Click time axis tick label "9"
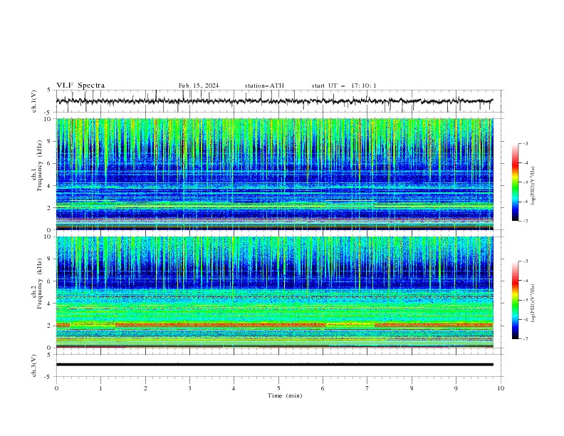The height and width of the screenshot is (436, 564). click(x=456, y=388)
